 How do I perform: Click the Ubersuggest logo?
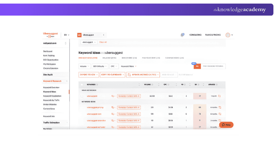coord(50,35)
